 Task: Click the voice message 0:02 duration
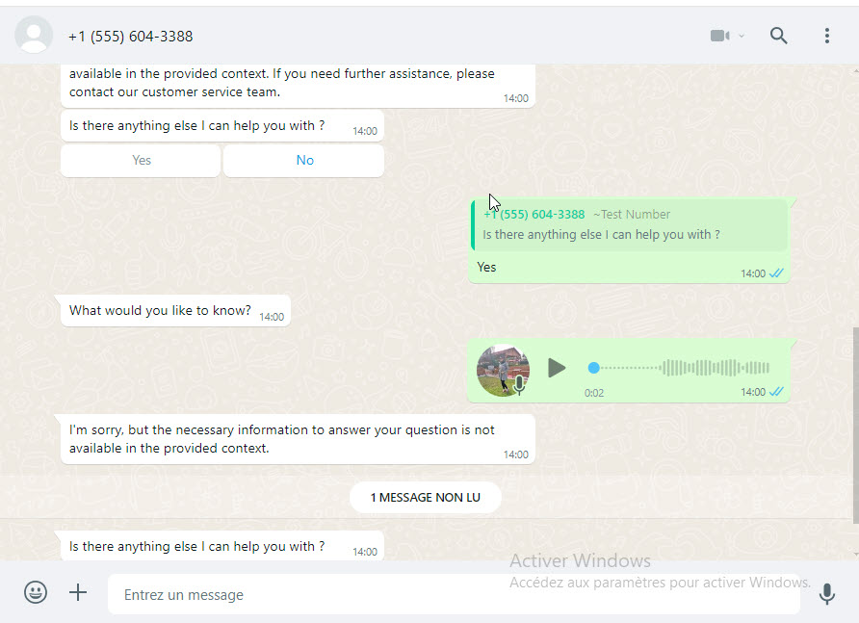[594, 393]
